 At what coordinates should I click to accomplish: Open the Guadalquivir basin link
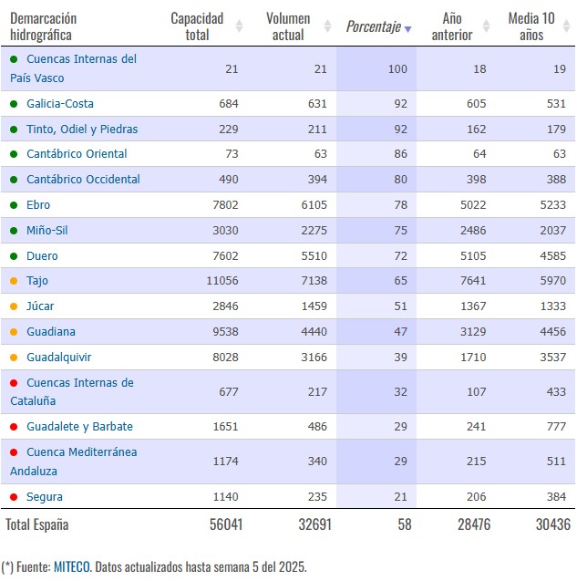tap(59, 358)
